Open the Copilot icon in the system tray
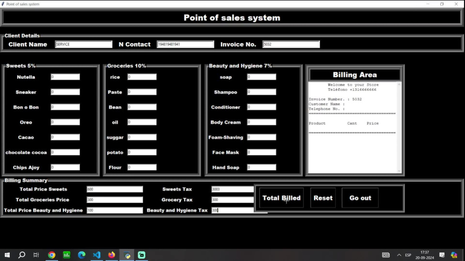Screen dimensions: 465x261 tap(454, 255)
